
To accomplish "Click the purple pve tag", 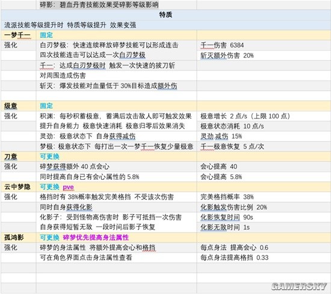I will point(68,188).
